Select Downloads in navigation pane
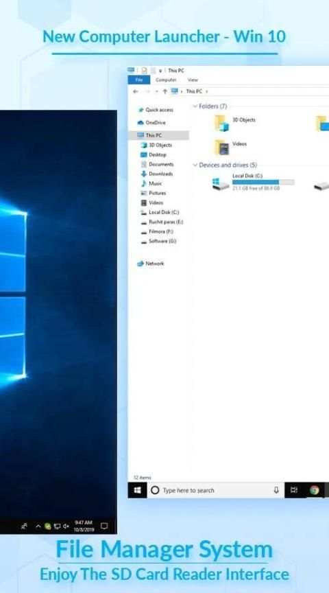This screenshot has height=593, width=329. [157, 174]
